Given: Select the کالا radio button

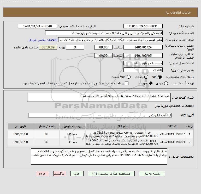Looking at the screenshot, I should [160, 77].
